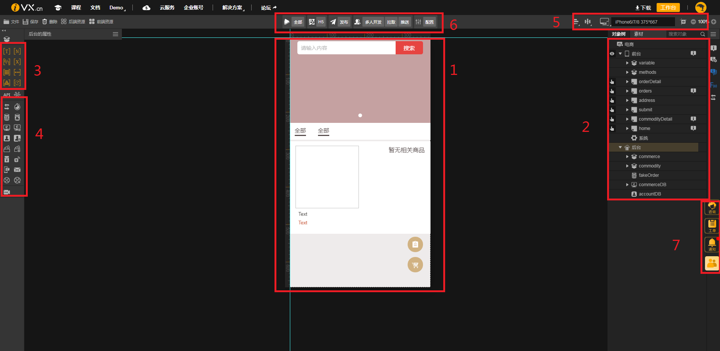Click the red 搜索 button

pyautogui.click(x=409, y=48)
